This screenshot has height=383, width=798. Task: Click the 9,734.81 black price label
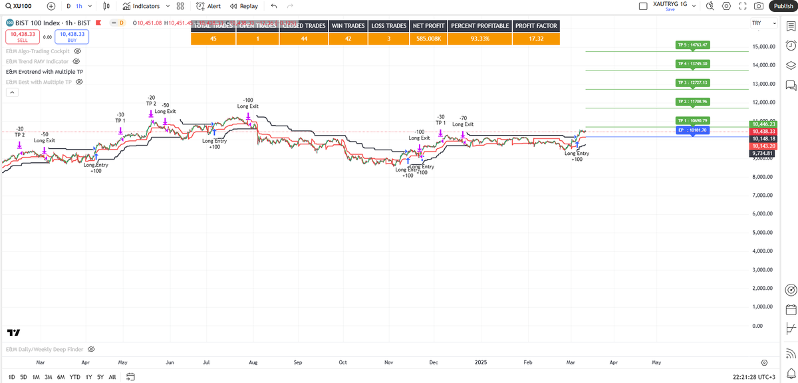click(x=763, y=153)
